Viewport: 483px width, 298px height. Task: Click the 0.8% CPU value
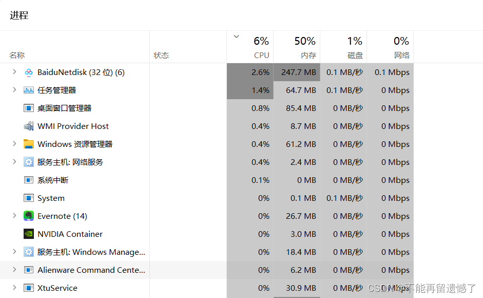click(x=260, y=108)
